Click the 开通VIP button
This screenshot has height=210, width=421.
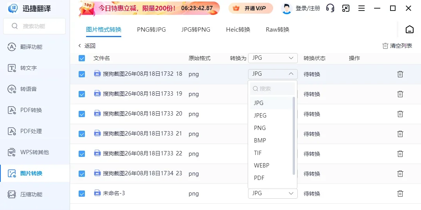click(x=251, y=9)
